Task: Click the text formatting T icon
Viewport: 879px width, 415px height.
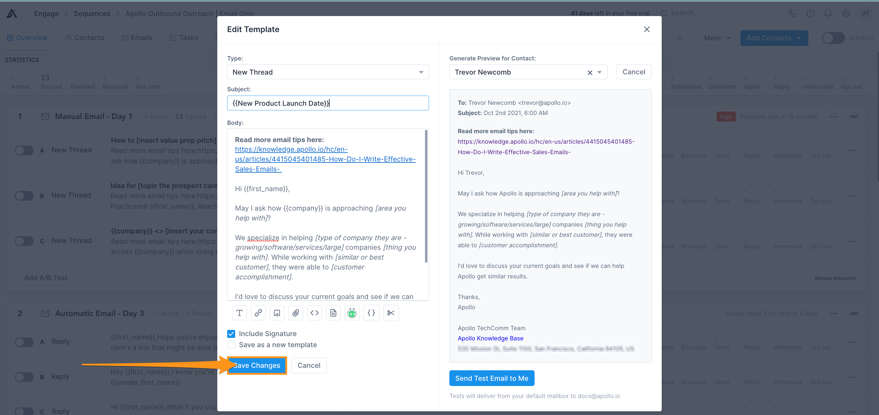Action: coord(239,313)
